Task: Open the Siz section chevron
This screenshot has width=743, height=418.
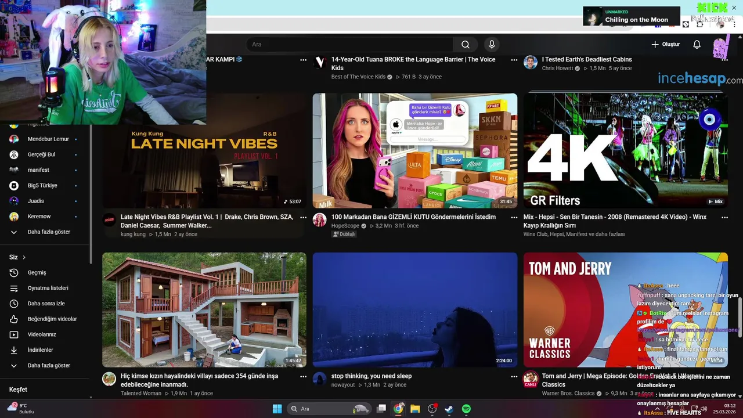Action: pyautogui.click(x=24, y=257)
